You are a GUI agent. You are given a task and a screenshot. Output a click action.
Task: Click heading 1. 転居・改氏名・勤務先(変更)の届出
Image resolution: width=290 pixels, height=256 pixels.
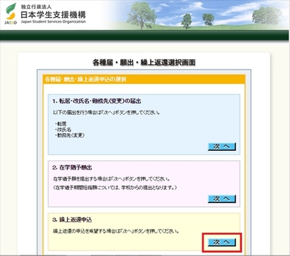click(x=97, y=101)
